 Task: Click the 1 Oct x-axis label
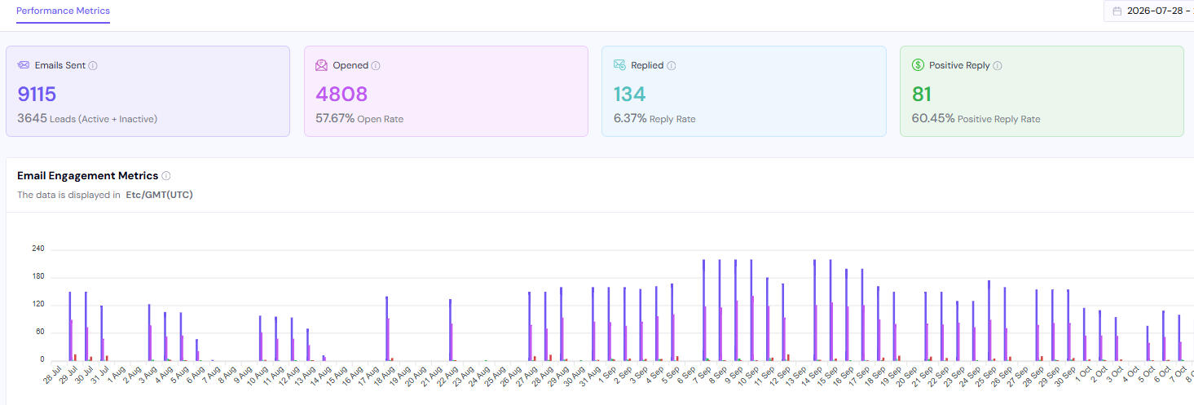click(1083, 376)
